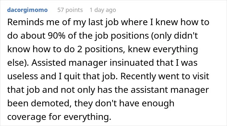The width and height of the screenshot is (227, 126).
Task: Click the 57 points score label
Action: click(x=70, y=10)
